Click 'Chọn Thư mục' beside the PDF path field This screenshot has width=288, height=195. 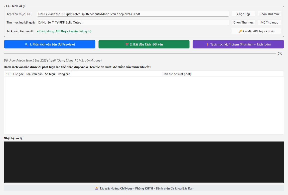coord(269,14)
